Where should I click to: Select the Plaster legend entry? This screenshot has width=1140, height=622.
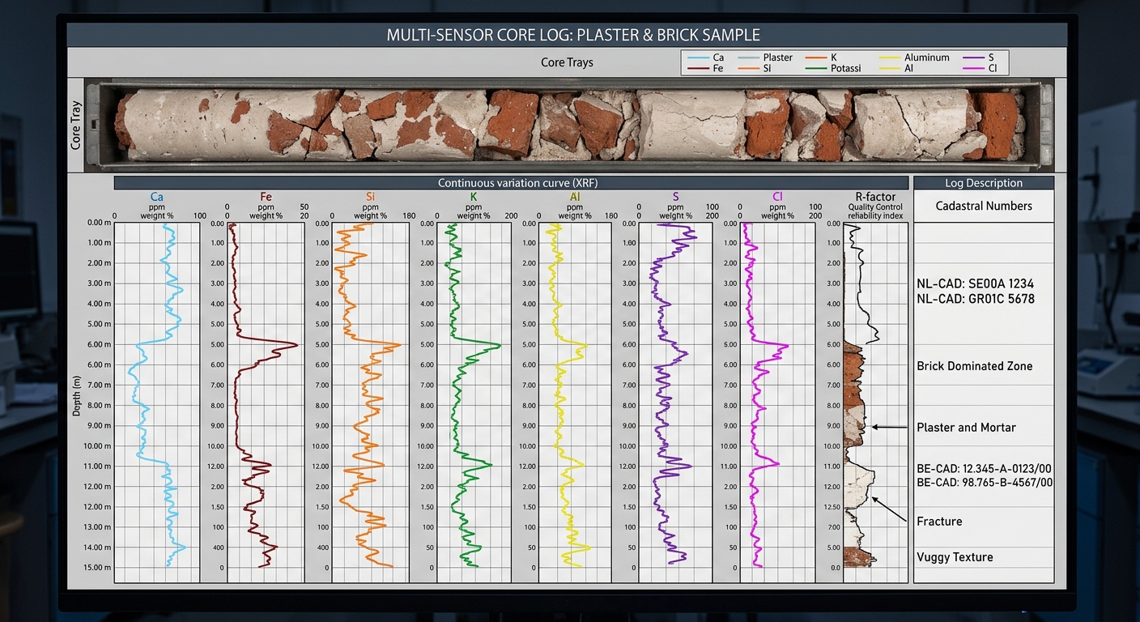765,58
